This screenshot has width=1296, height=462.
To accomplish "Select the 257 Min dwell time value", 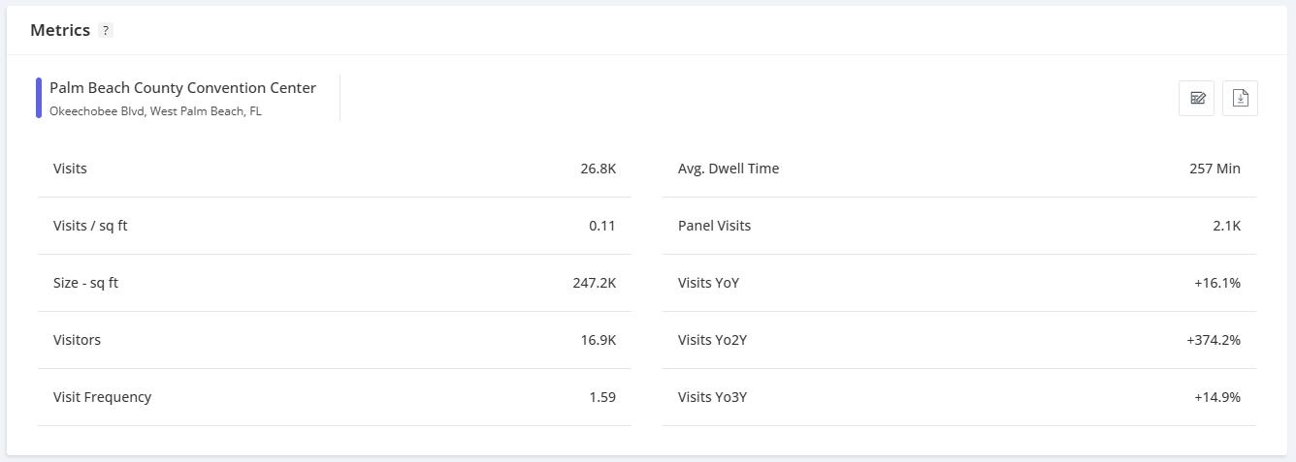I will pyautogui.click(x=1215, y=169).
